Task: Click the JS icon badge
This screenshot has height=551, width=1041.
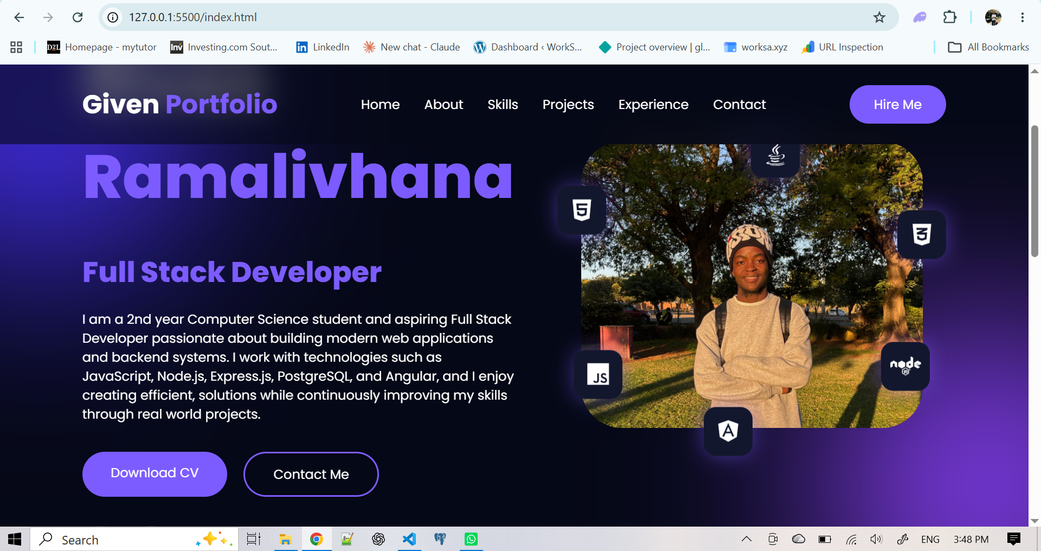Action: pos(598,375)
